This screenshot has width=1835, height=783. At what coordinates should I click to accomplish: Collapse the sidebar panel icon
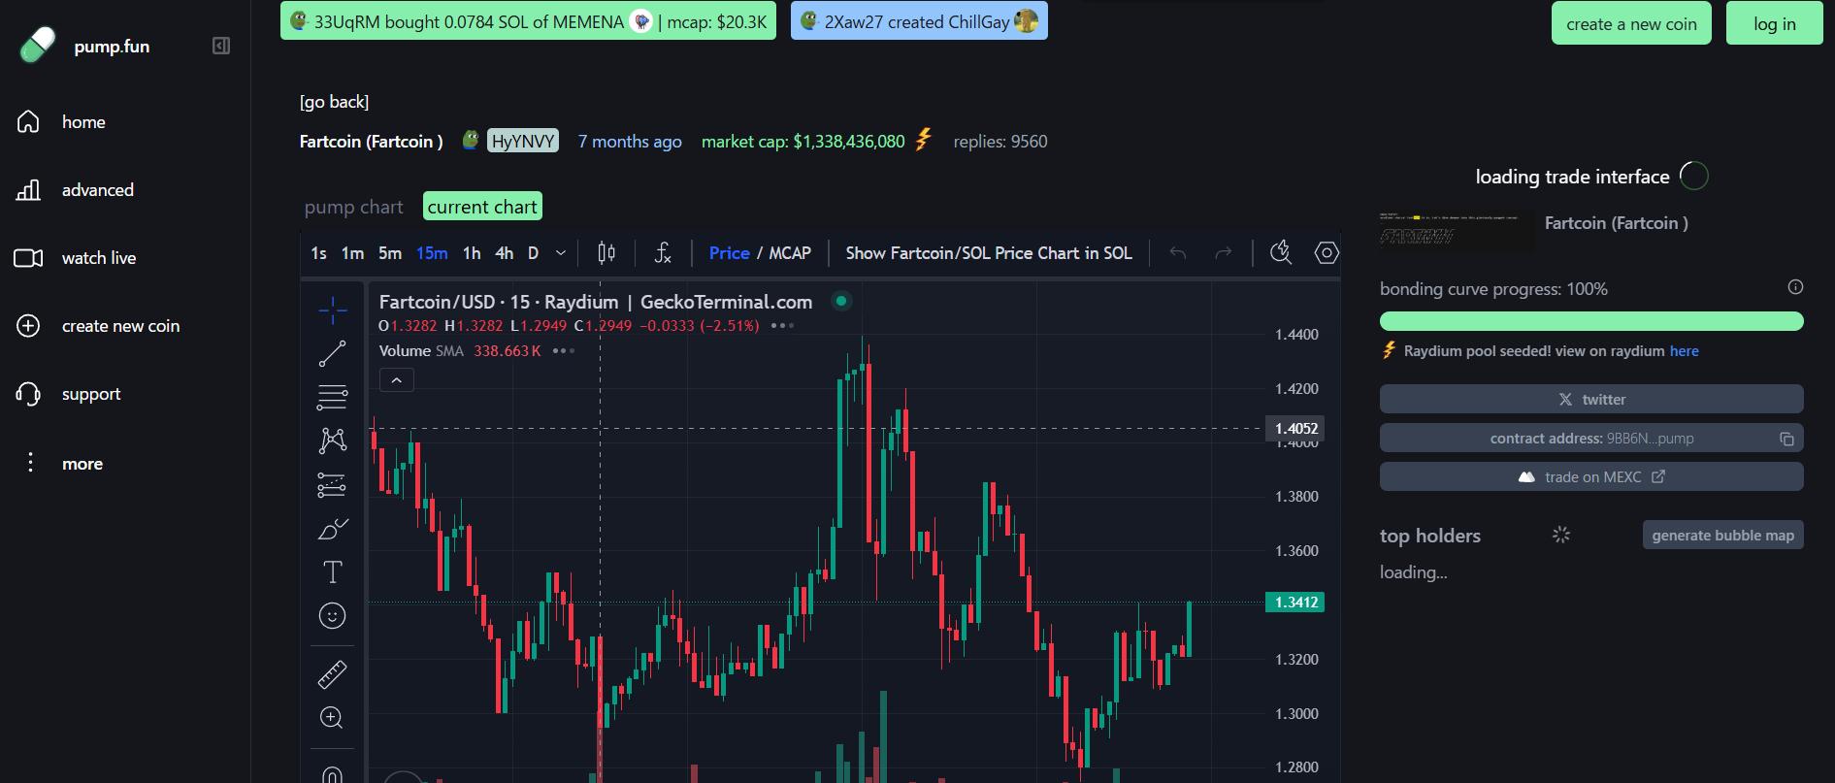(221, 46)
